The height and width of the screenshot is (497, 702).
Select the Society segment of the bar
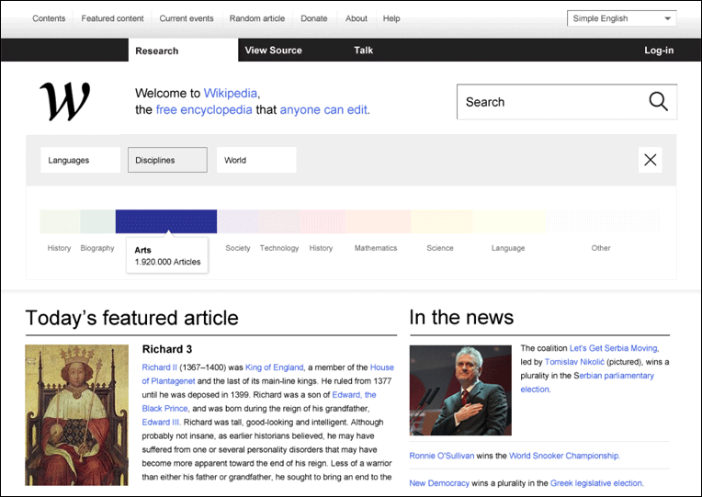point(237,221)
